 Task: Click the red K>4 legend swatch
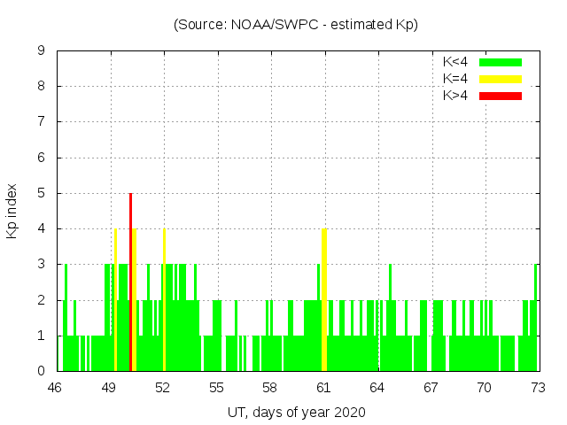coord(501,95)
